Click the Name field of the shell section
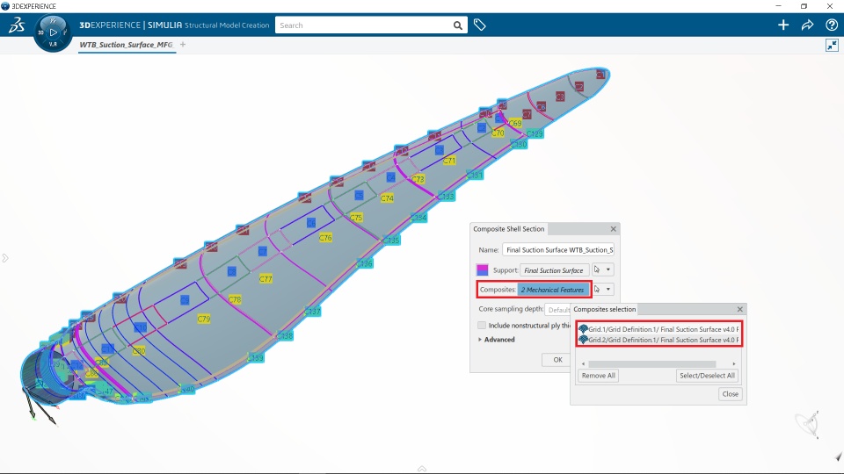 coord(558,250)
